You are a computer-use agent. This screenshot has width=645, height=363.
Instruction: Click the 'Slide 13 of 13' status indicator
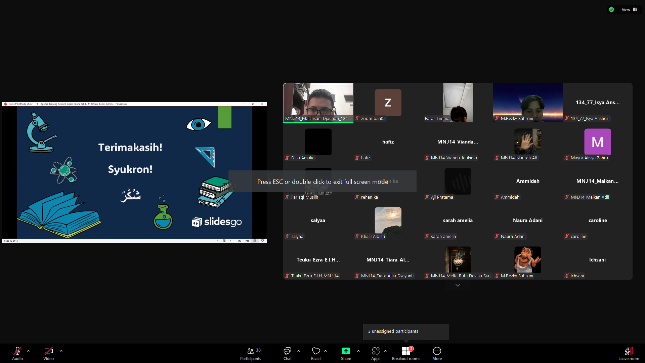(11, 241)
